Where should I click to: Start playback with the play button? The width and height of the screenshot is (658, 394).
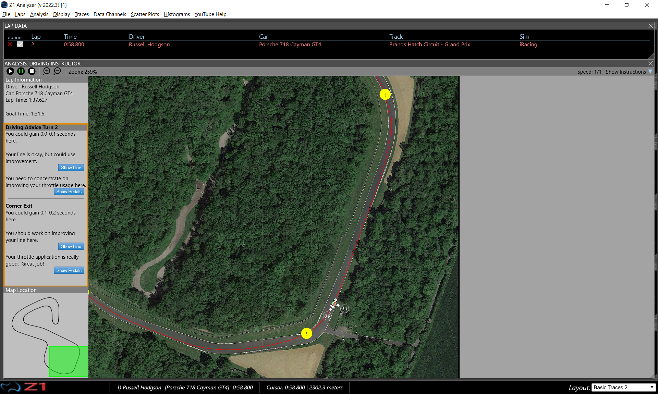pos(10,71)
